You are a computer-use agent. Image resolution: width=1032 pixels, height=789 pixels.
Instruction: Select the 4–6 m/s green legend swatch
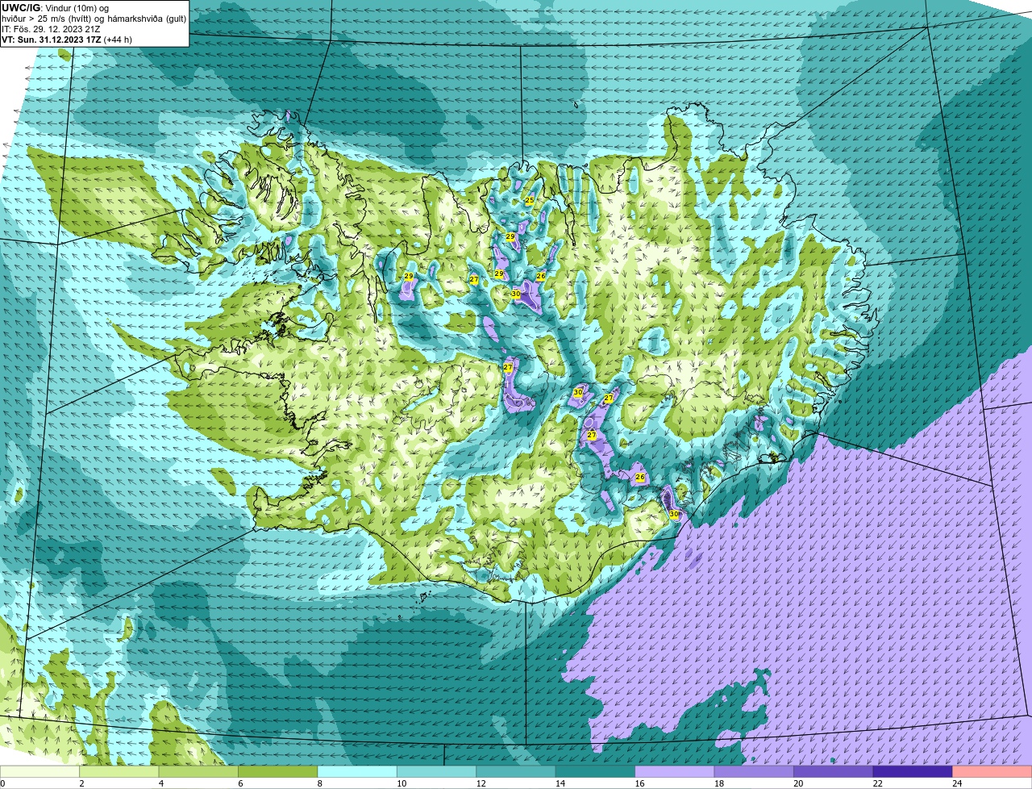[x=198, y=771]
